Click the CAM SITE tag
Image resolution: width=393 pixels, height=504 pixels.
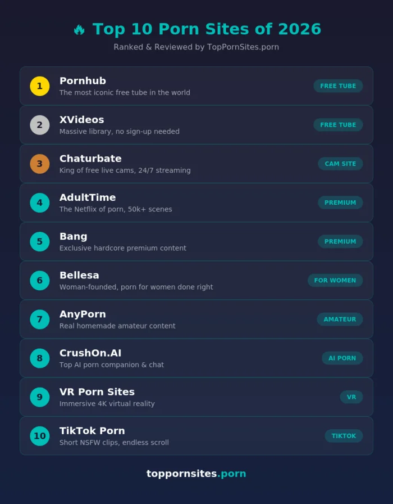(x=340, y=164)
